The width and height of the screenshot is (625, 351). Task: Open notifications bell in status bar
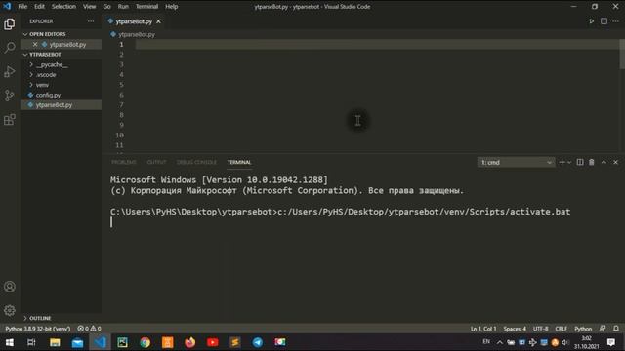pos(616,329)
